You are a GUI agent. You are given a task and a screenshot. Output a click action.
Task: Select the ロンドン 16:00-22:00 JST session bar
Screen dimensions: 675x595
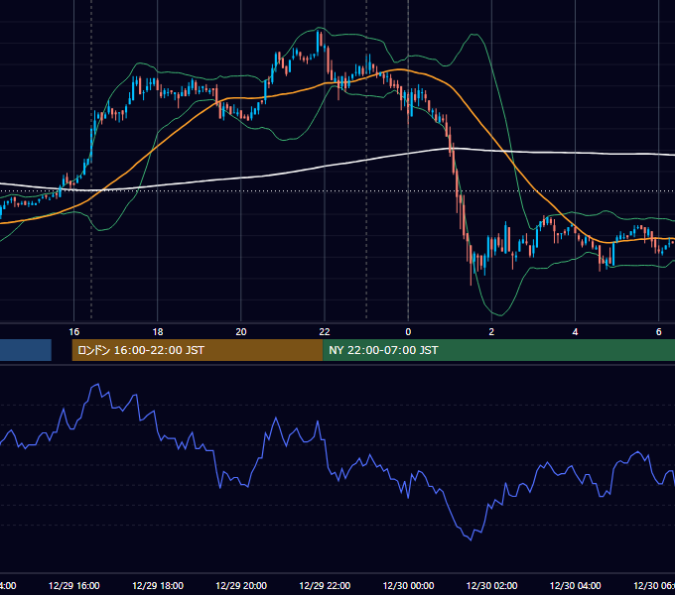coord(198,350)
